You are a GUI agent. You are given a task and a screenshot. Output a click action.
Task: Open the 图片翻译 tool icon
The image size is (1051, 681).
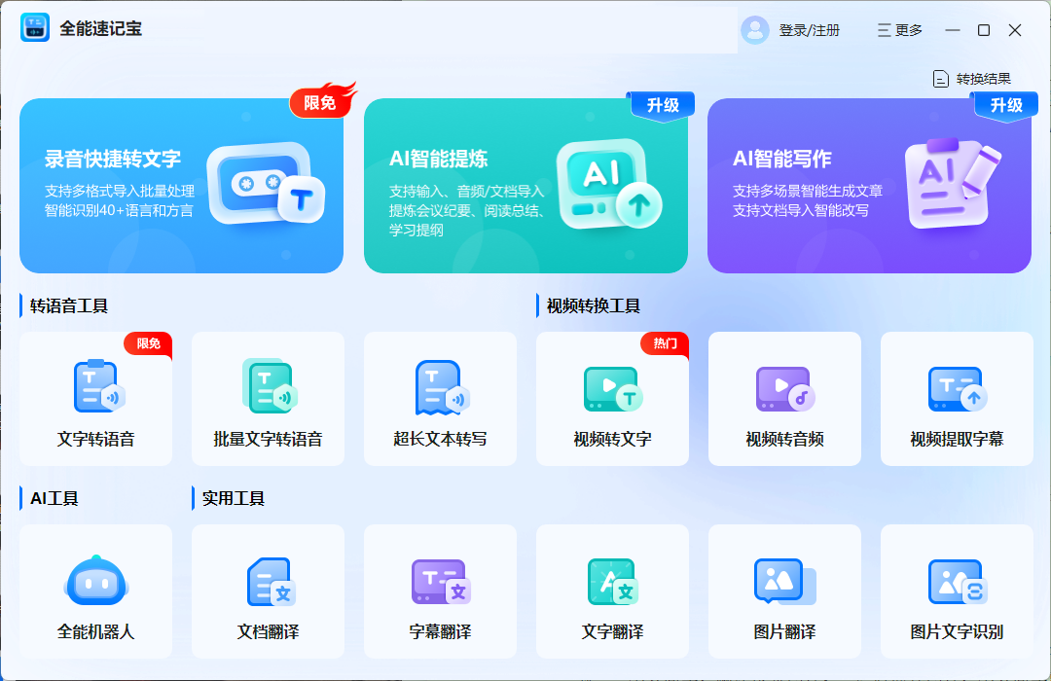point(785,582)
